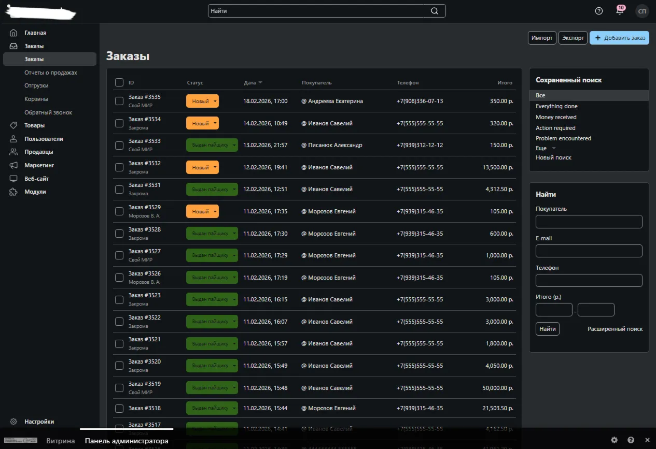The width and height of the screenshot is (656, 449).
Task: Open Отчеты о продажах menu item
Action: click(51, 73)
